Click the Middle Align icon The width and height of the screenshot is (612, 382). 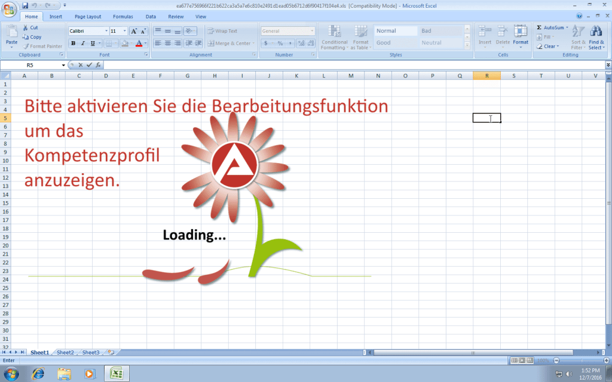[x=167, y=31]
